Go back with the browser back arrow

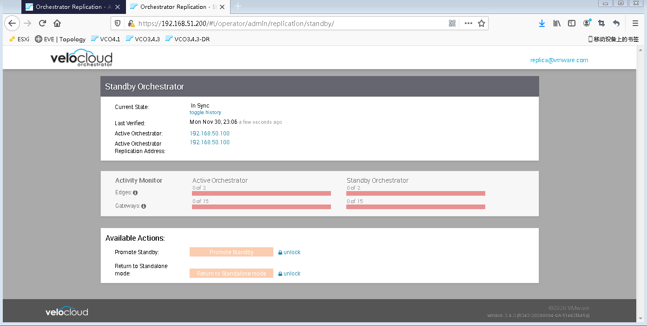click(x=12, y=23)
